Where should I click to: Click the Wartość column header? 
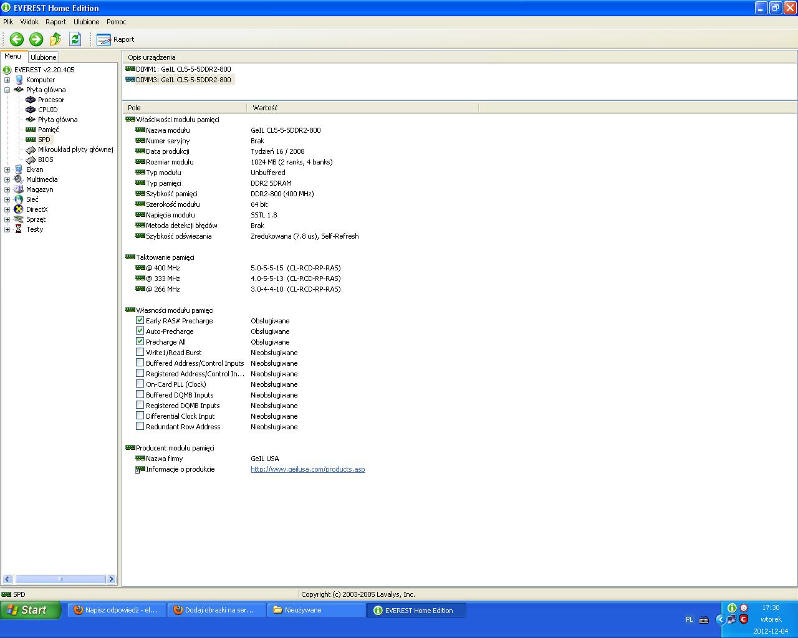[363, 108]
